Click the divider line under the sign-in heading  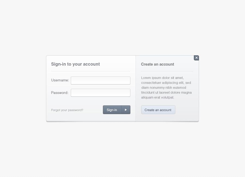click(91, 71)
